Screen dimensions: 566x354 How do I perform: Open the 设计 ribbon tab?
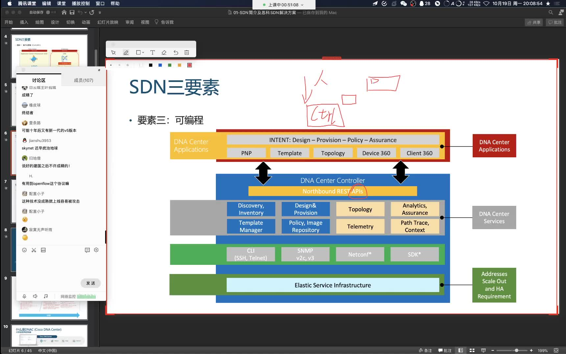[55, 22]
